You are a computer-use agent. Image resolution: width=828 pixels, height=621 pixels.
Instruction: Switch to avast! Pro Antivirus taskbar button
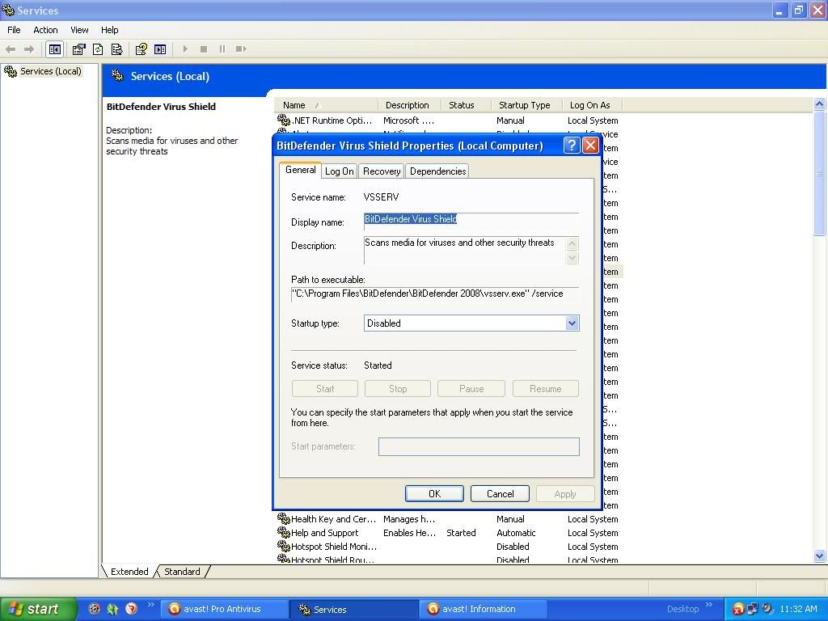click(226, 610)
